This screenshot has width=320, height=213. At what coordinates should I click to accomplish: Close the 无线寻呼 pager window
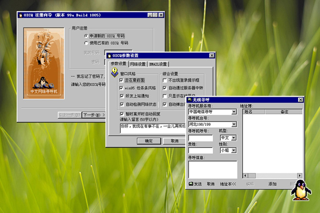[300, 100]
